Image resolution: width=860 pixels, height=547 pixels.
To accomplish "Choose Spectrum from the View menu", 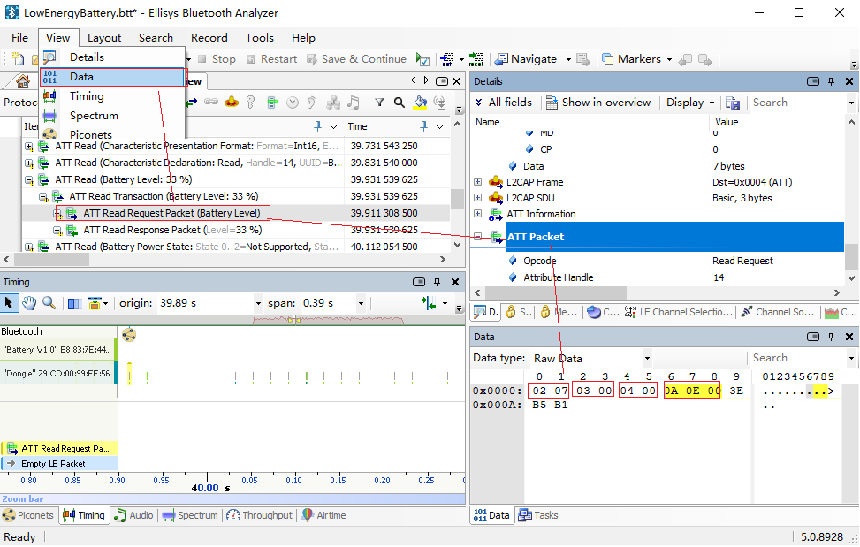I will (112, 116).
